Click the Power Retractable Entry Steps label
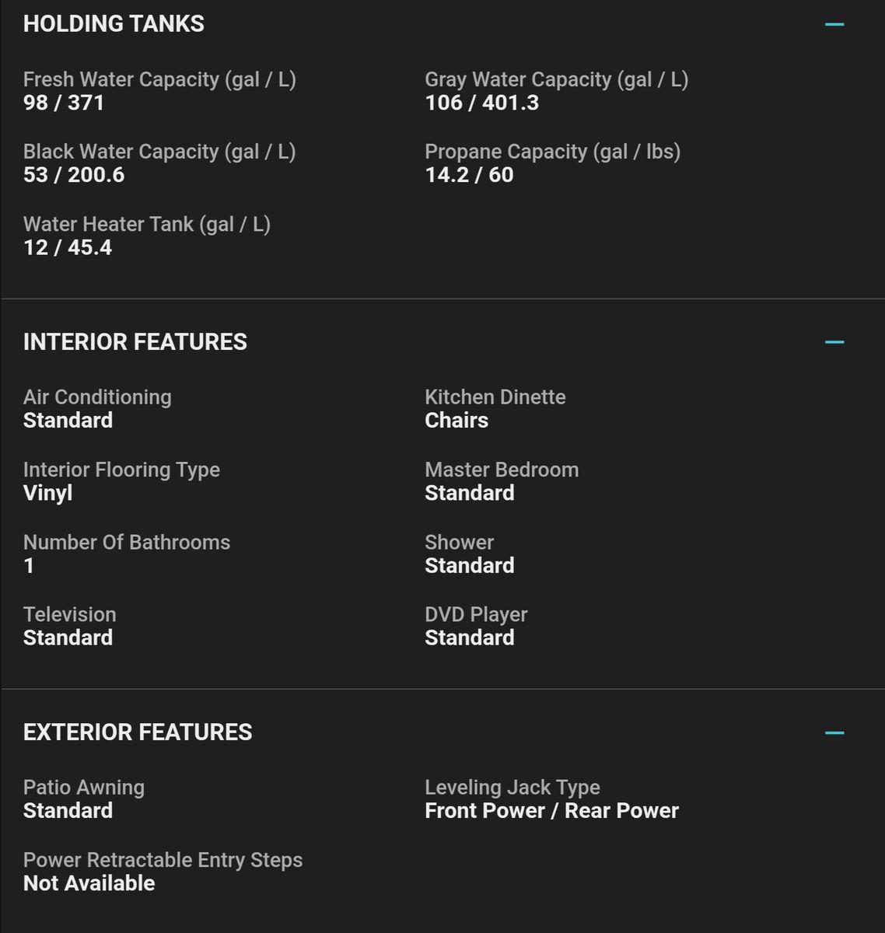The image size is (885, 933). click(163, 860)
